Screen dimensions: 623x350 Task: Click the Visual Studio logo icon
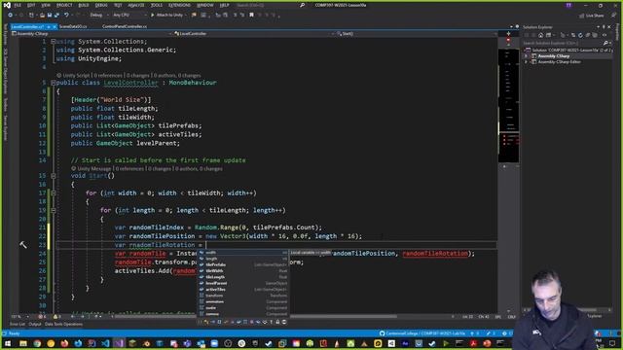7,5
